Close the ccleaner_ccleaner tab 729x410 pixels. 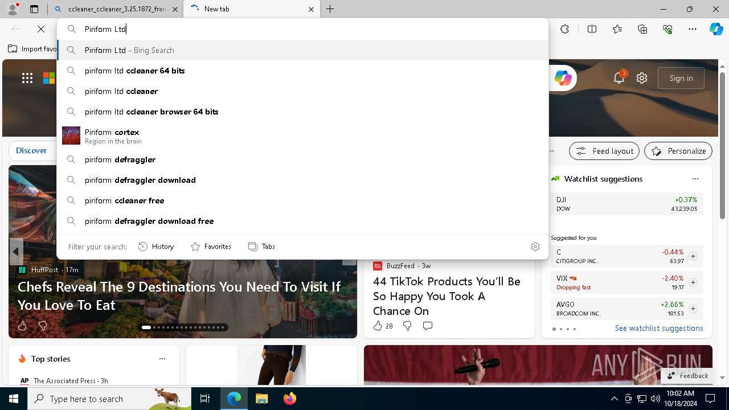(x=175, y=9)
